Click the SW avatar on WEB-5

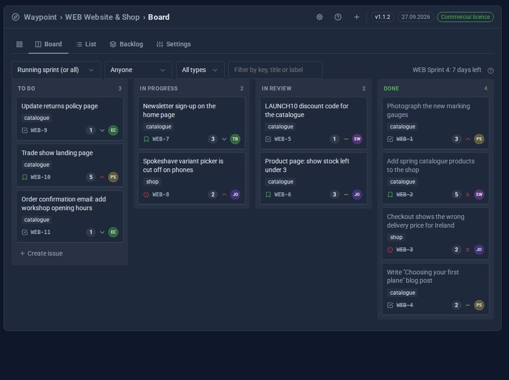pyautogui.click(x=357, y=139)
